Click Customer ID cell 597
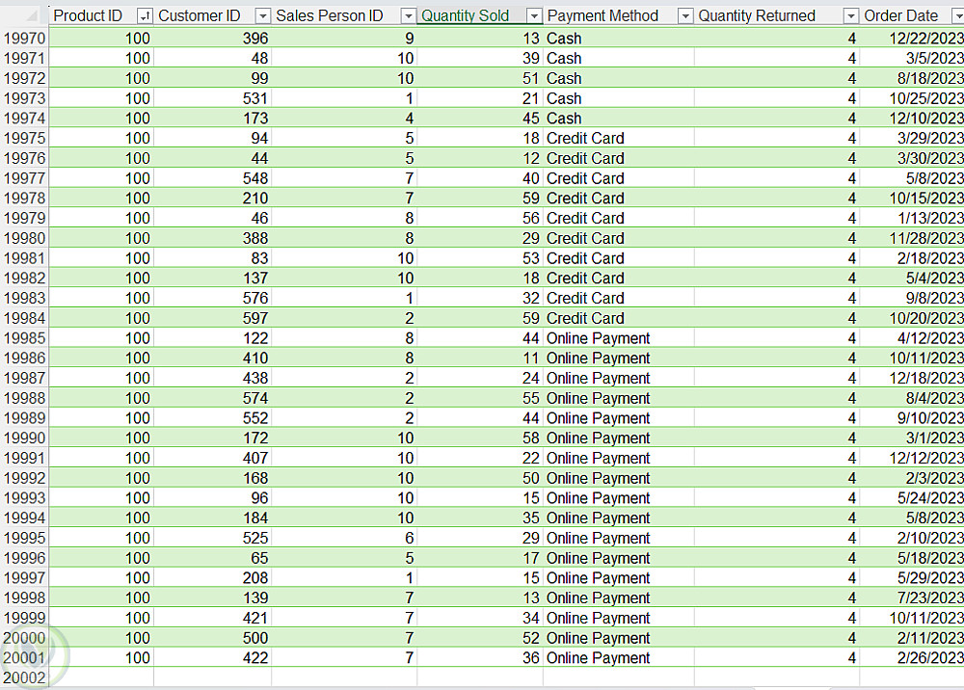964x690 pixels. [213, 318]
